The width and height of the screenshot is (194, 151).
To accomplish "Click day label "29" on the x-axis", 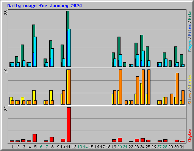I will coord(171,147).
